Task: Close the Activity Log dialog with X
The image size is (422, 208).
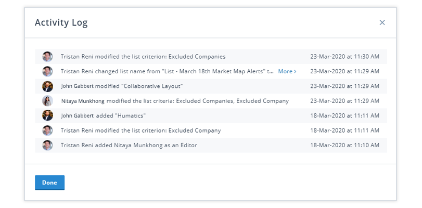Action: click(x=382, y=22)
